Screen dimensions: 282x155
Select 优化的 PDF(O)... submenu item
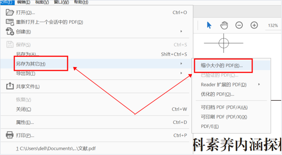(231, 94)
